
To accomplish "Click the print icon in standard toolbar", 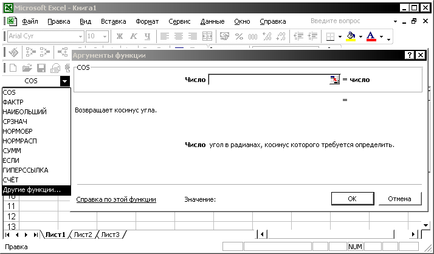I will 55,68.
